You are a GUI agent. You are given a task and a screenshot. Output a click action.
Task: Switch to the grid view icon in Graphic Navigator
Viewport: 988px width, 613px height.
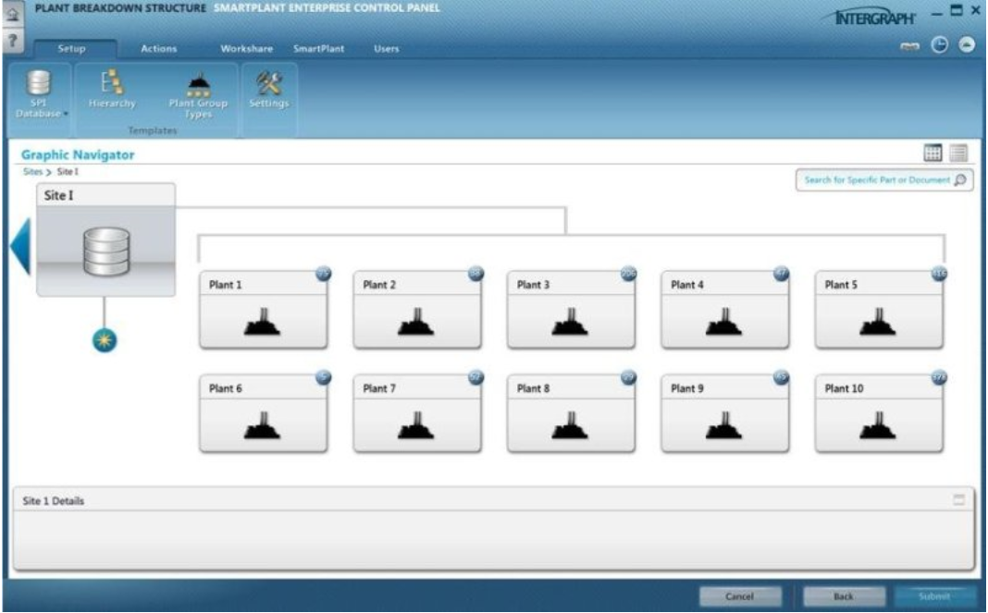point(932,153)
